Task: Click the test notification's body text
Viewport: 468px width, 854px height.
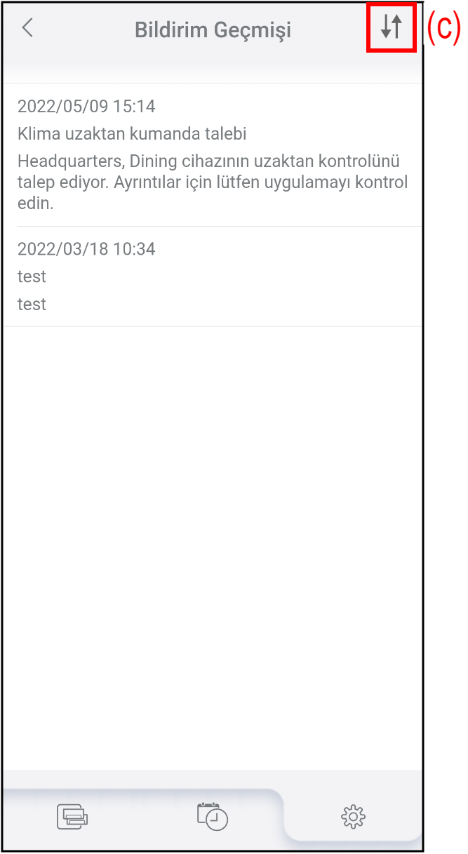Action: [32, 304]
